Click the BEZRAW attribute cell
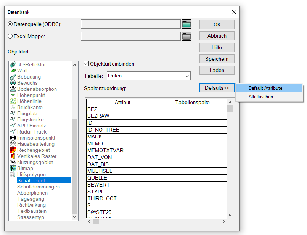Viewport: 307px width, 235px height. [122, 116]
